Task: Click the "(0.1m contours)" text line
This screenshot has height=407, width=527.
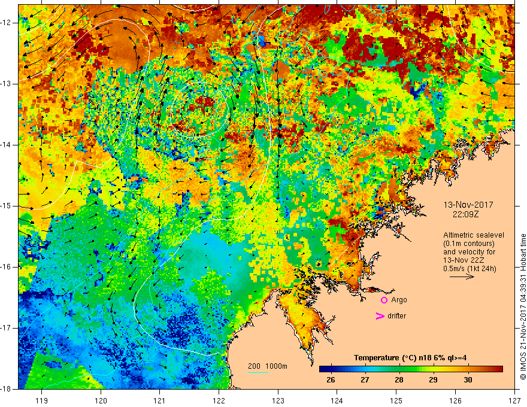Action: [x=469, y=244]
